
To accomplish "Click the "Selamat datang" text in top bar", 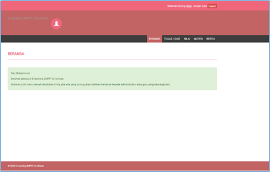I will (x=176, y=6).
